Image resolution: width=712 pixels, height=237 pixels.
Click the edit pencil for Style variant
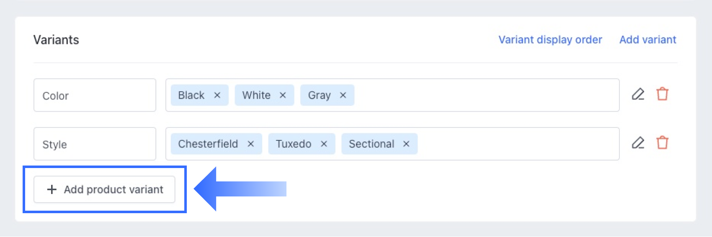pos(638,143)
